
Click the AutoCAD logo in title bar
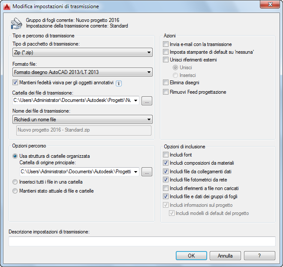[x=6, y=6]
